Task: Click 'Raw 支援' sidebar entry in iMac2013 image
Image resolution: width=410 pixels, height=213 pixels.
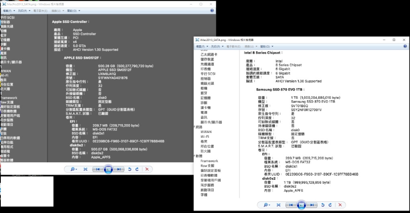Action: point(207,166)
